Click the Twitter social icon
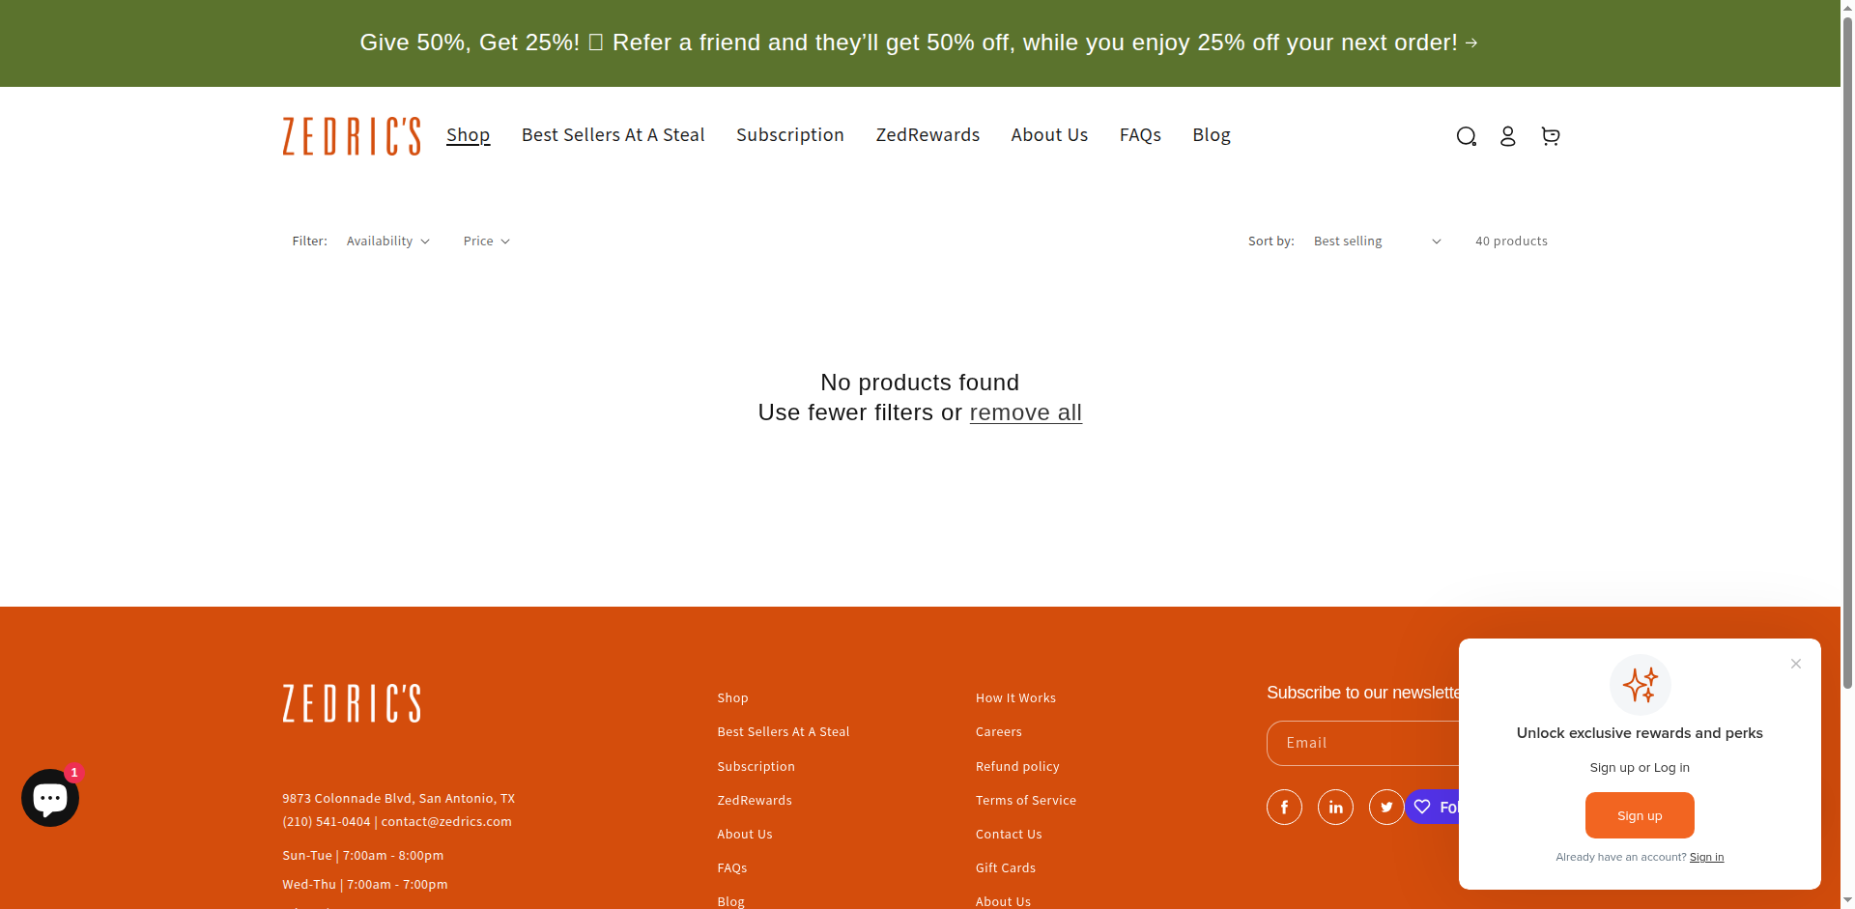 1386,807
